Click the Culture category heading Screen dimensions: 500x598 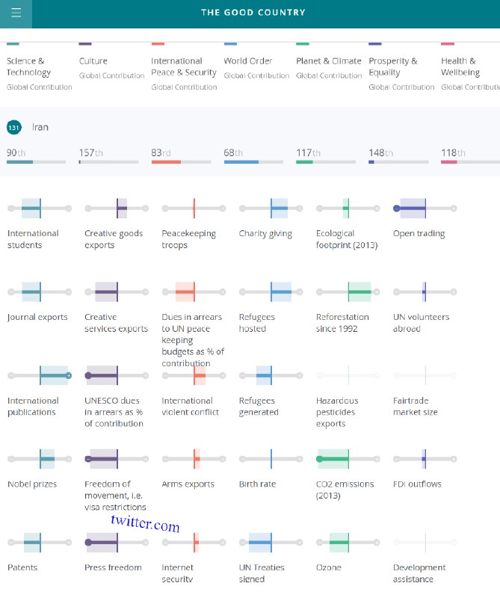tap(93, 61)
